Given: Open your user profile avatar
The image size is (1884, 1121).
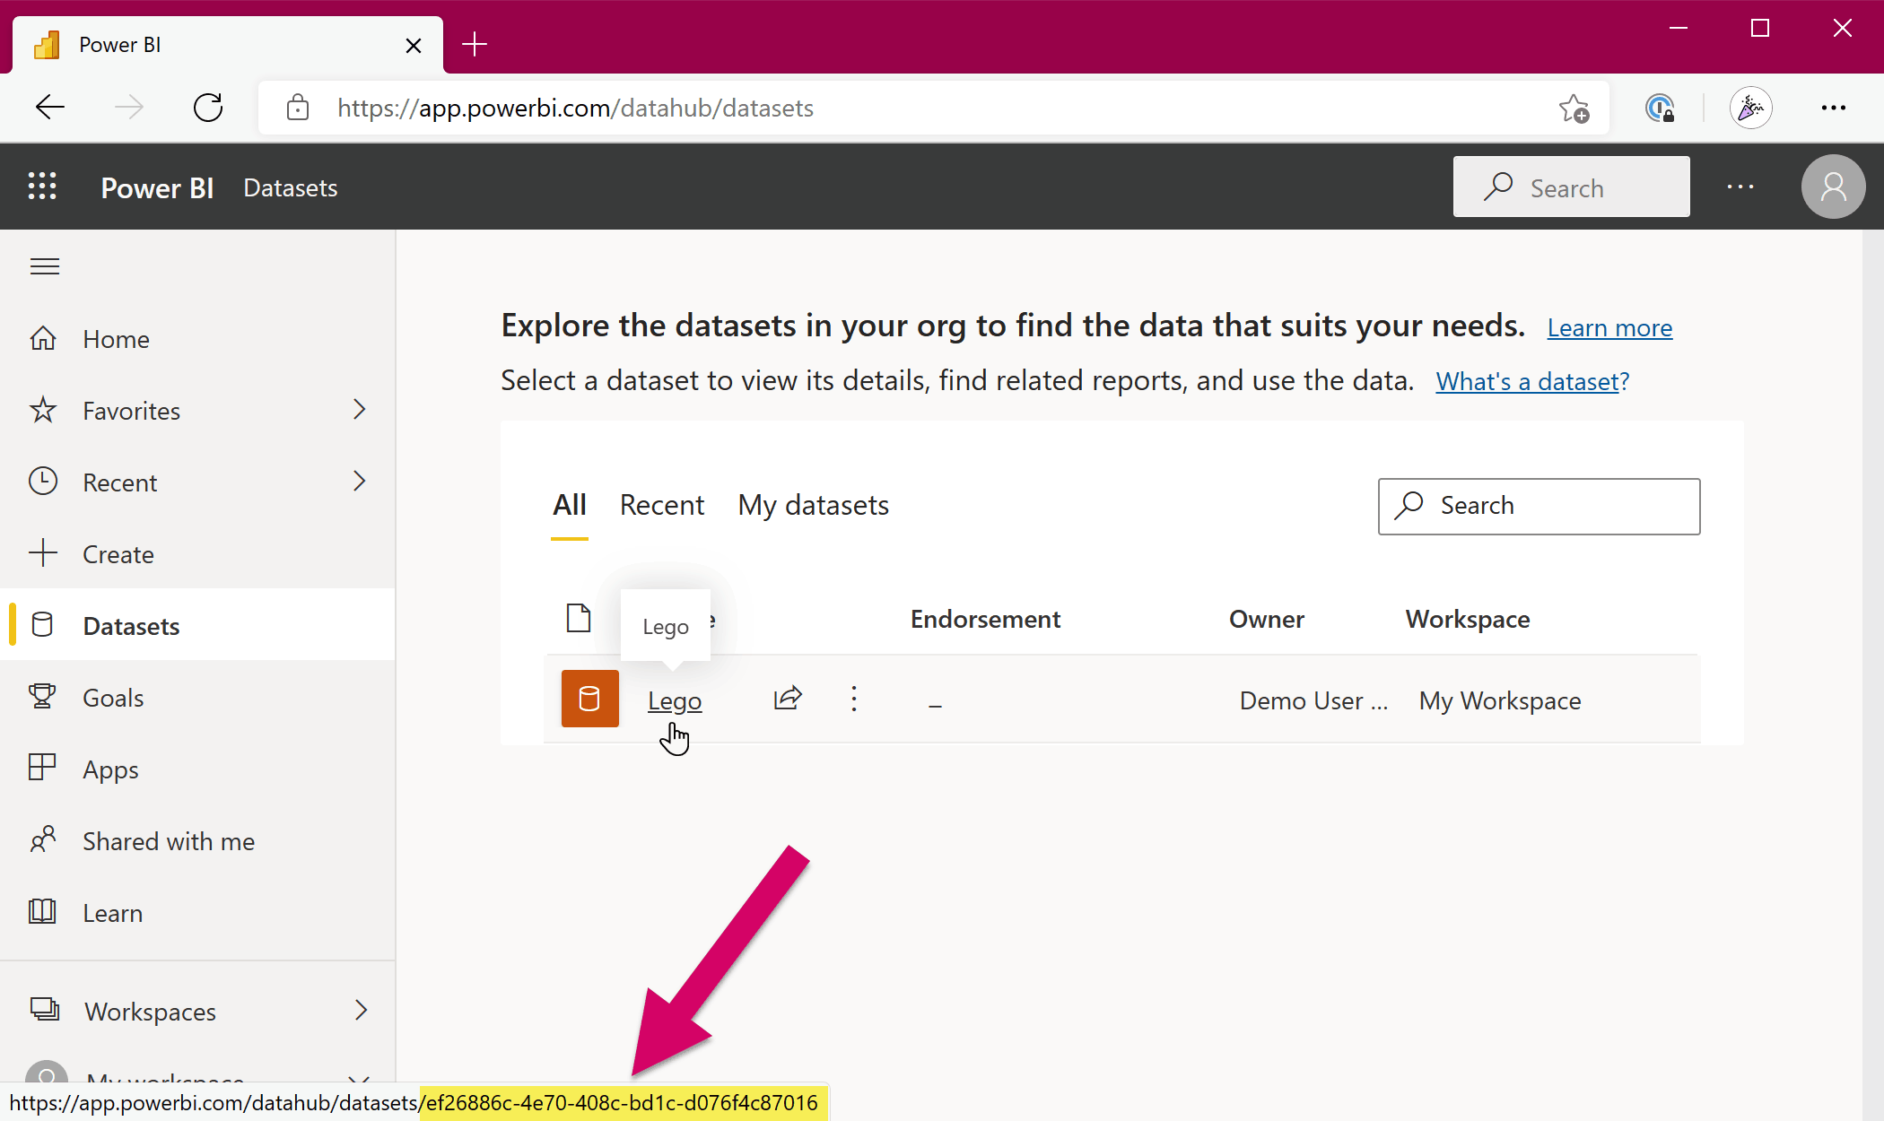Looking at the screenshot, I should pos(1833,187).
